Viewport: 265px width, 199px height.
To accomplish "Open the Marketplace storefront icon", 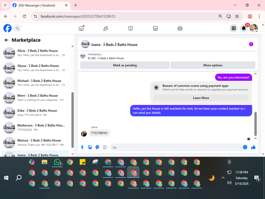I will [x=155, y=28].
